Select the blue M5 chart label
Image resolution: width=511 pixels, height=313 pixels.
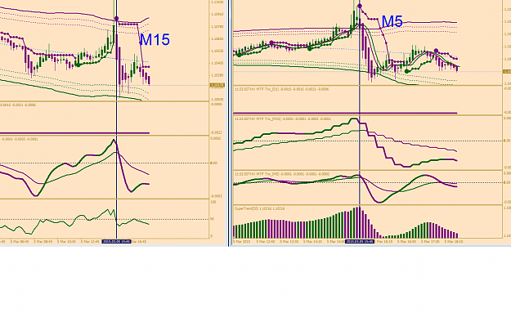392,21
